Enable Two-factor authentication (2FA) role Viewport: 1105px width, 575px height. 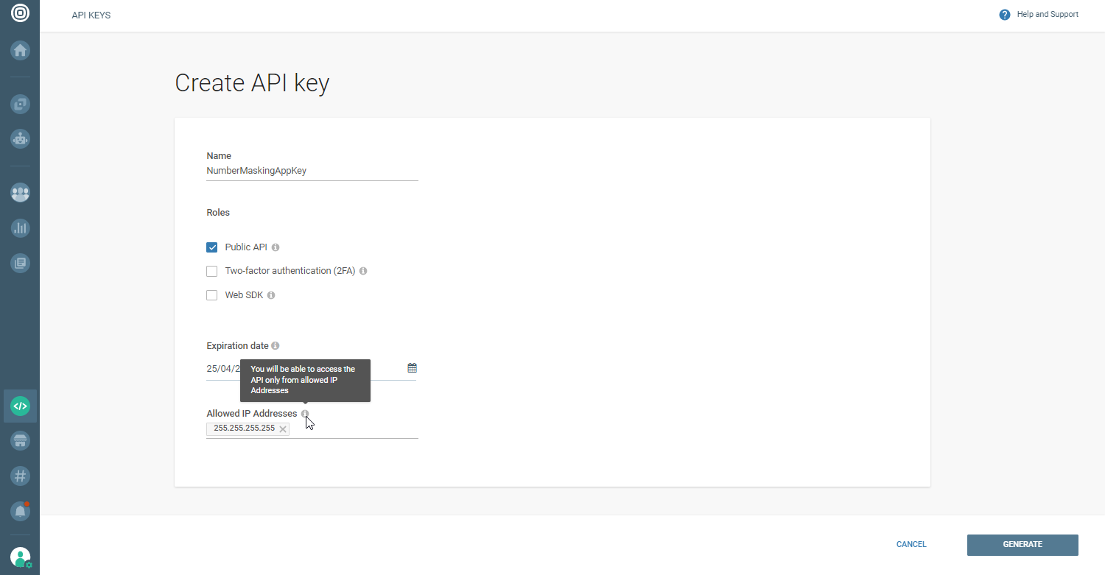coord(212,271)
